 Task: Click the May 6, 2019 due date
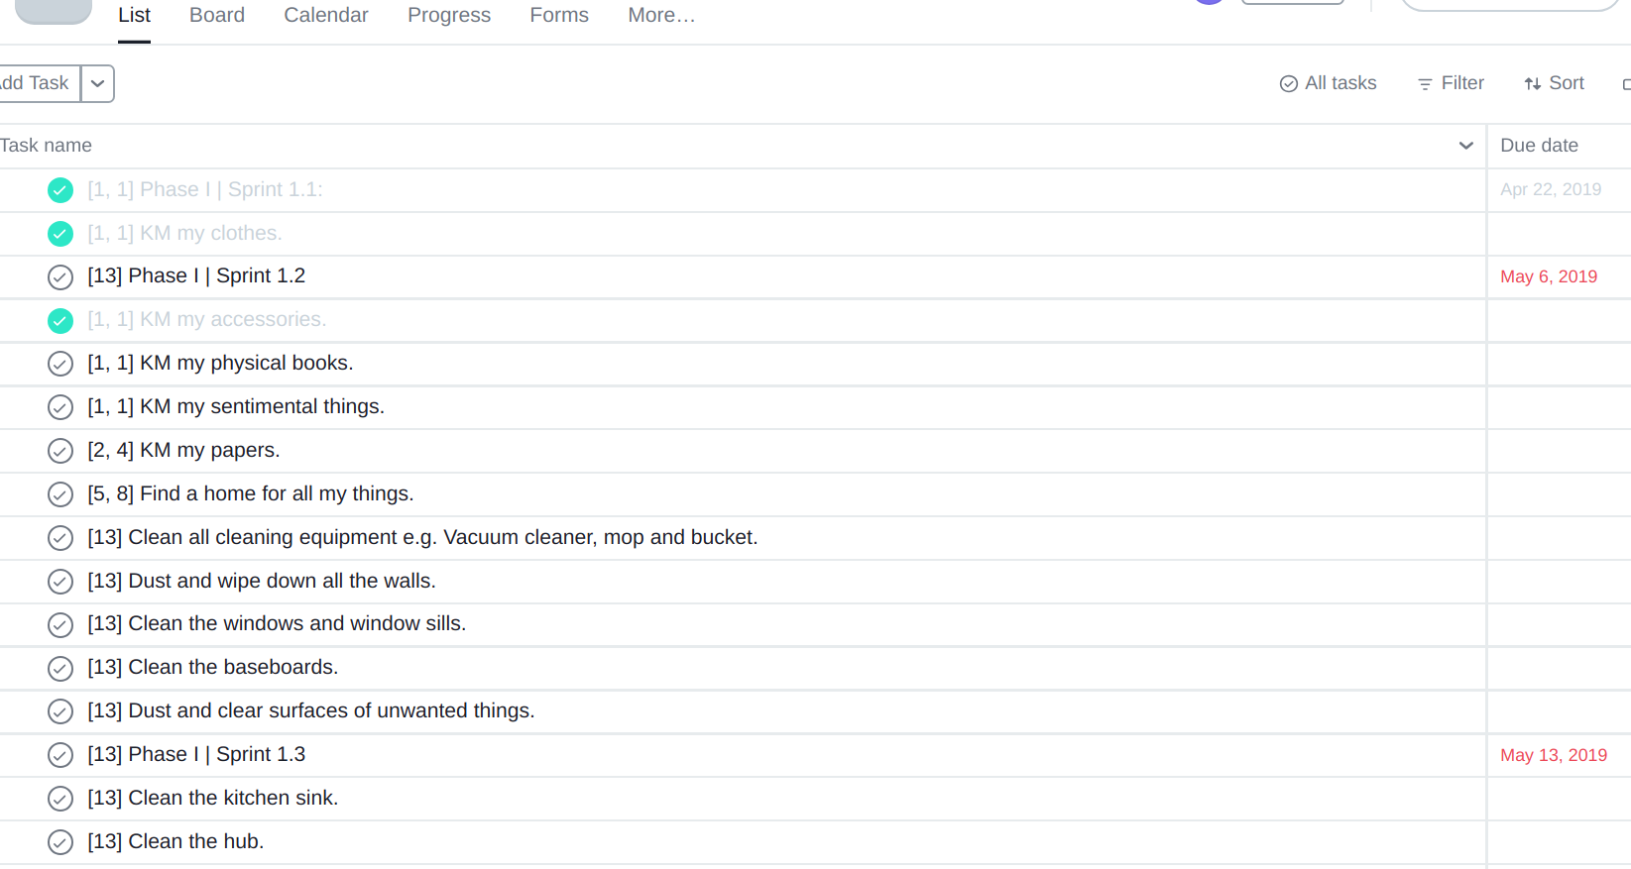[1548, 277]
